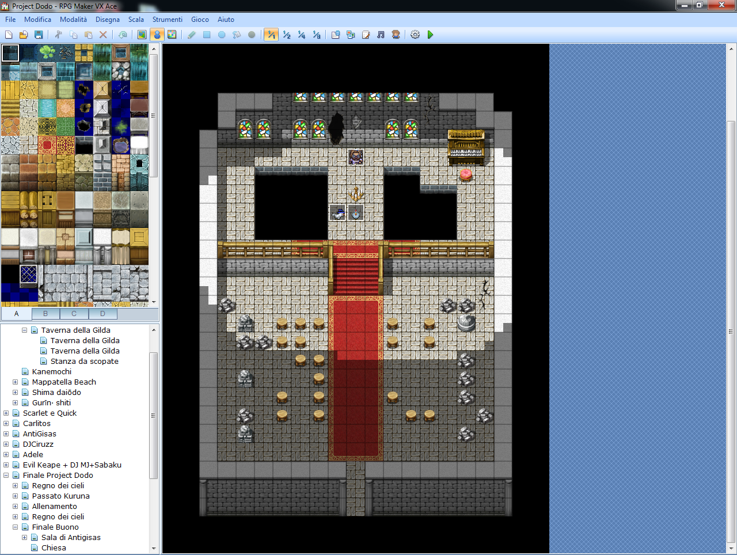Image resolution: width=737 pixels, height=555 pixels.
Task: Set map zoom to 1/2 scale
Action: [287, 35]
